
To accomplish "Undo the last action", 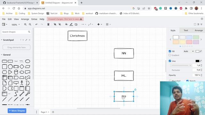I will (37, 24).
